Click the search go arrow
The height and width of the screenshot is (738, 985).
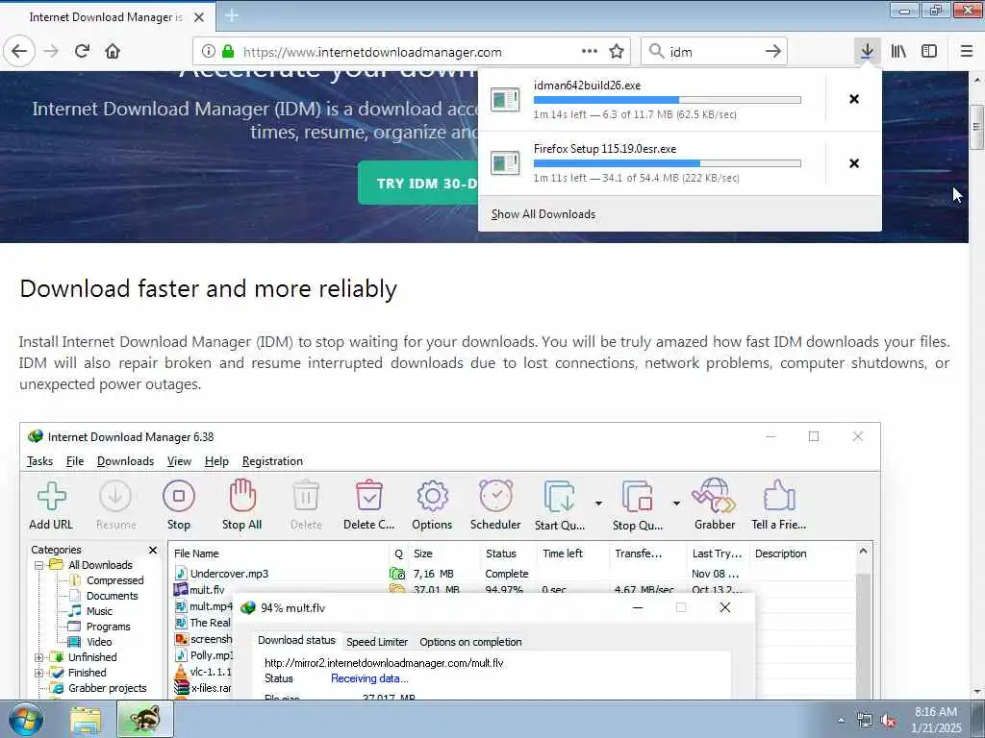(x=773, y=52)
